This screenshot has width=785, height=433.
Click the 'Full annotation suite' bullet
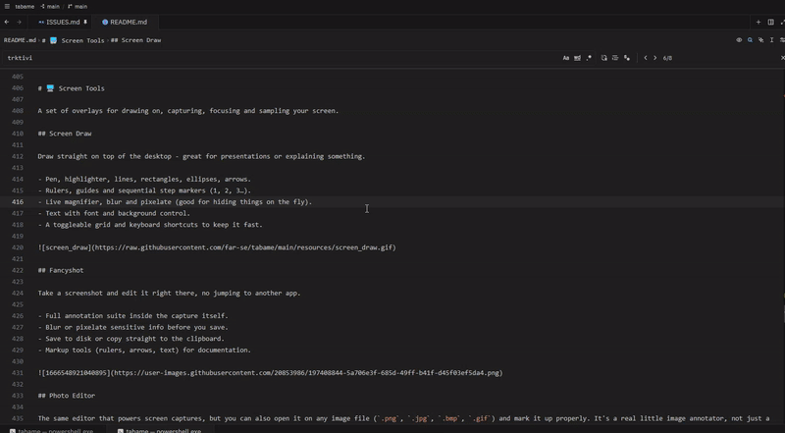[x=132, y=316]
